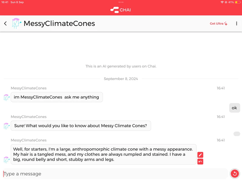Select the 'Sure! What would you like' bubble
The width and height of the screenshot is (242, 181).
tap(81, 126)
